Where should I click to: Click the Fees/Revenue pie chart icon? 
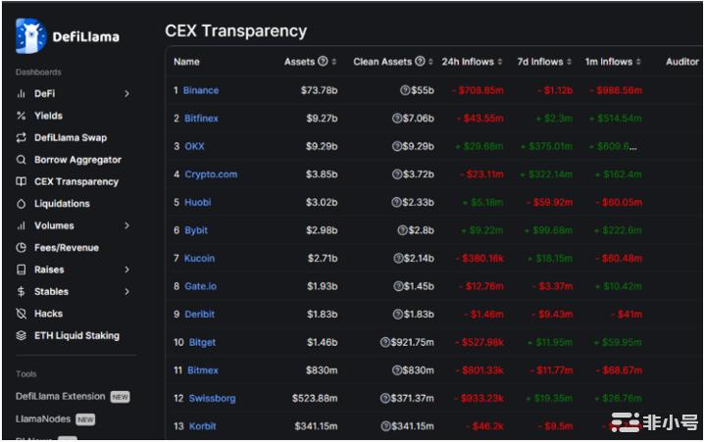22,248
